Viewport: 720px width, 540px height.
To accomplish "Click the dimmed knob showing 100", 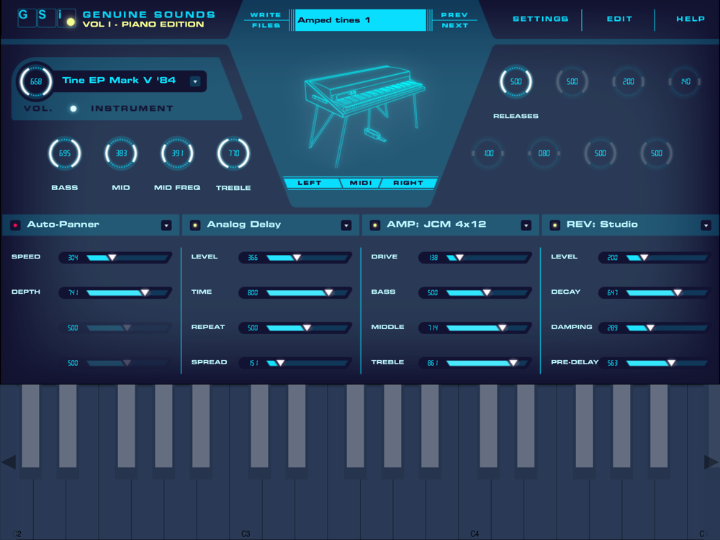I will (x=487, y=153).
